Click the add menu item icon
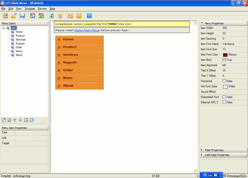This screenshot has height=178, width=248. pyautogui.click(x=3, y=120)
